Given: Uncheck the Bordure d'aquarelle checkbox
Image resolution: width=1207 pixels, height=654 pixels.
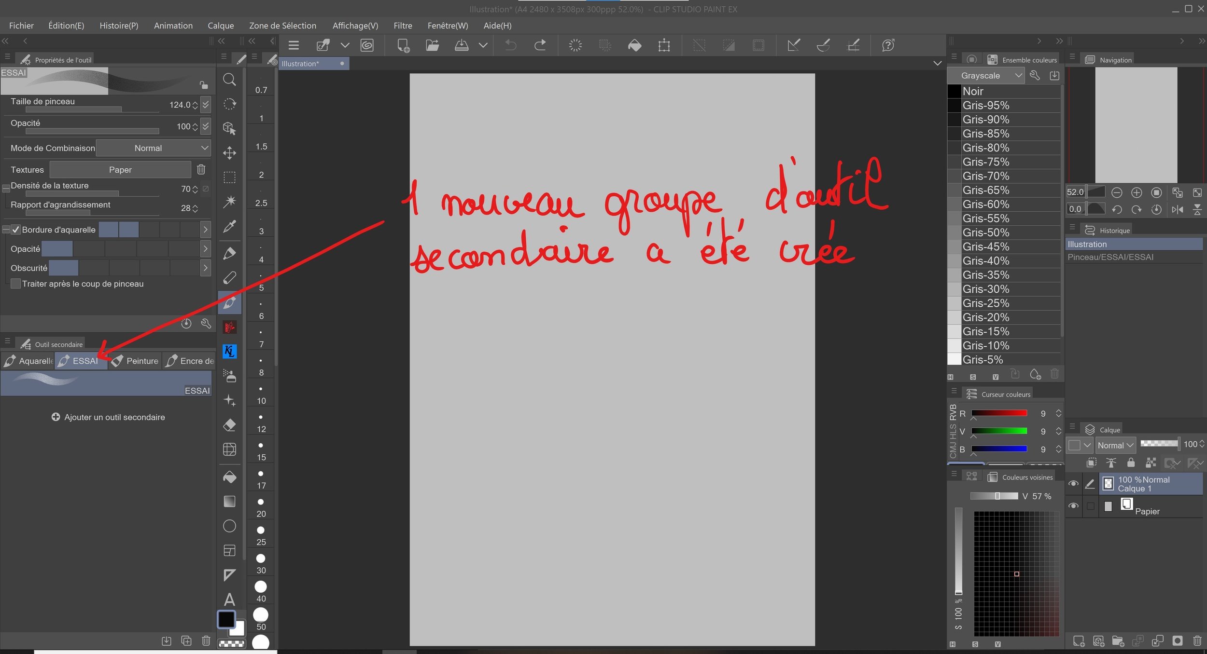Looking at the screenshot, I should [16, 230].
